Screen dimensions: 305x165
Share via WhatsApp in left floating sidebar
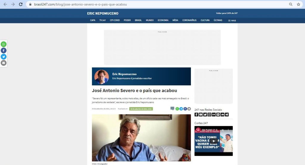point(4,44)
